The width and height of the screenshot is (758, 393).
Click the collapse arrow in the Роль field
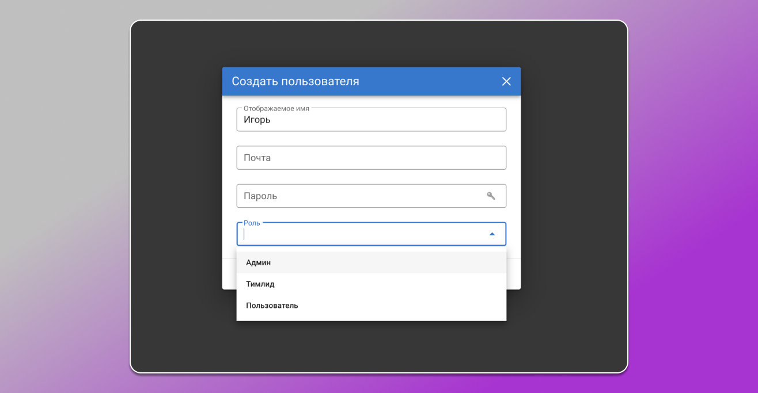click(x=492, y=234)
